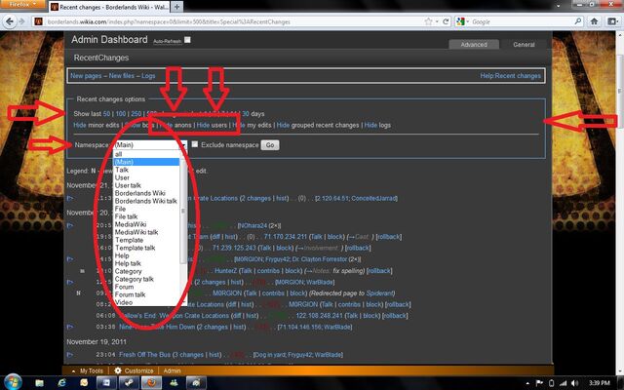Image resolution: width=624 pixels, height=390 pixels.
Task: Rollback the edit by 71.170.234.211
Action: point(389,236)
